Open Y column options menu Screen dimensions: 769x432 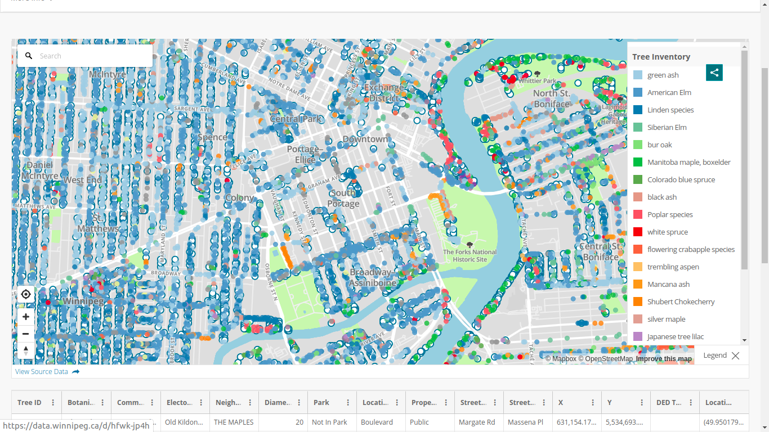(642, 403)
